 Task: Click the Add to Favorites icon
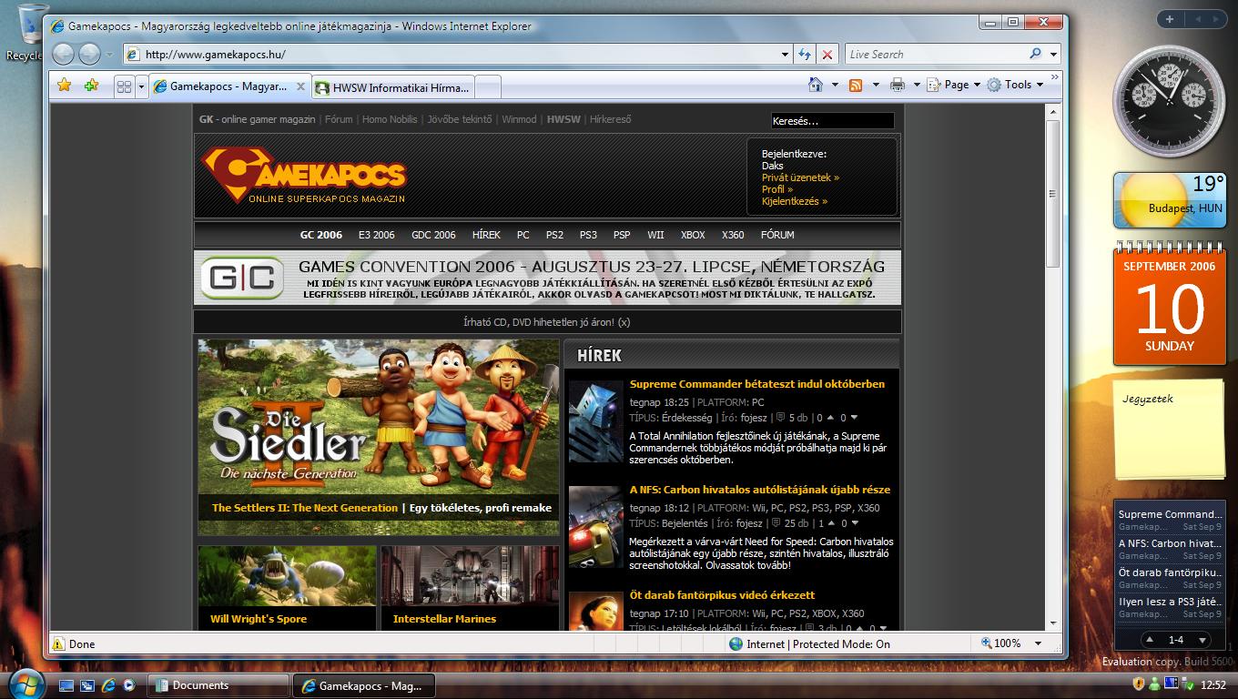[x=91, y=85]
